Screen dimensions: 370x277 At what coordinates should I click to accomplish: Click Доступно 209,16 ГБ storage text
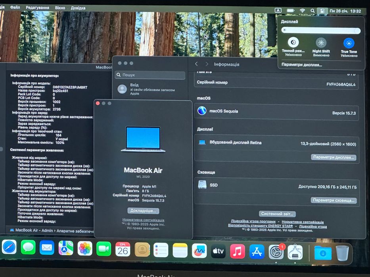click(x=328, y=187)
